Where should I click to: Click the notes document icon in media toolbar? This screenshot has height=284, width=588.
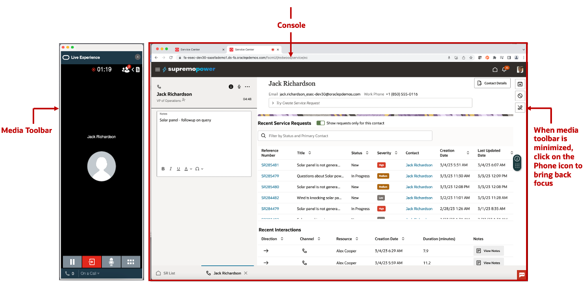(138, 70)
